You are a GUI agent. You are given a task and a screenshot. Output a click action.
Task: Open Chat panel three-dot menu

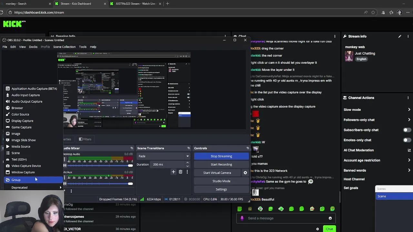pos(335,36)
